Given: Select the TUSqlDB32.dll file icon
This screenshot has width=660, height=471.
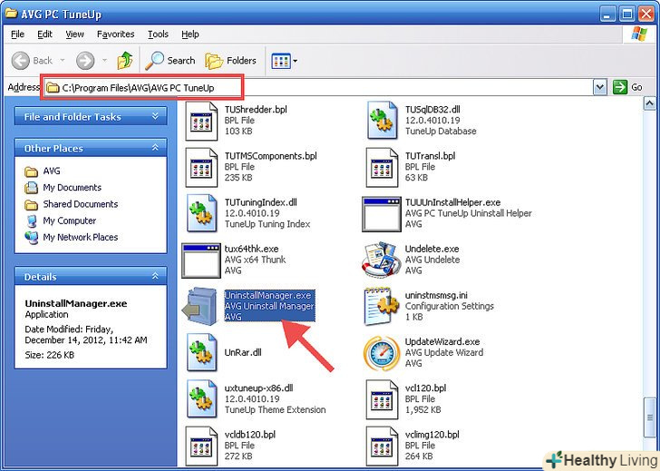Looking at the screenshot, I should click(382, 120).
